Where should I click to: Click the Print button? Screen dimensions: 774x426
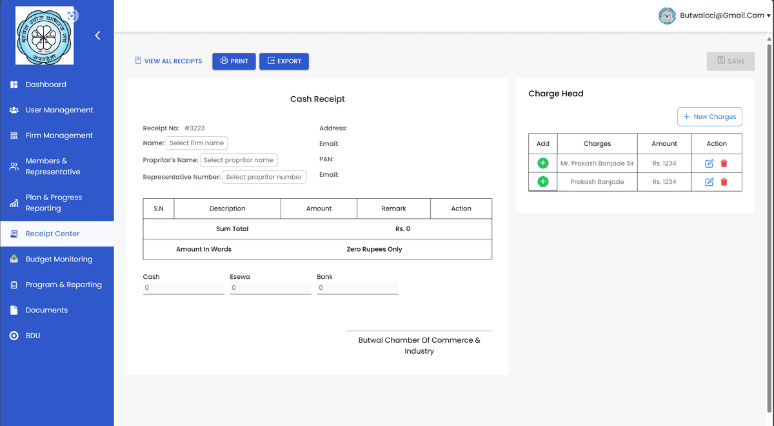(234, 61)
